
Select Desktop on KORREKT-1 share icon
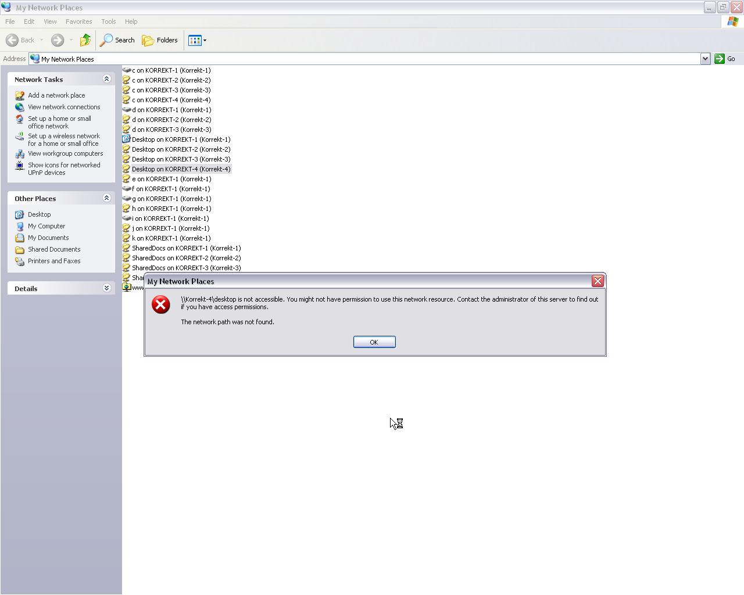[126, 139]
